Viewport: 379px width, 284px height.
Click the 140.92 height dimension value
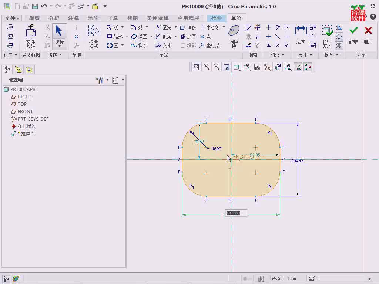(297, 160)
